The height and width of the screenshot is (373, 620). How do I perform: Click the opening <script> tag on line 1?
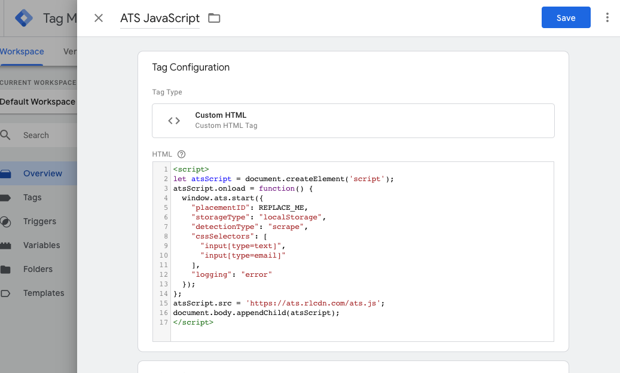tap(191, 170)
